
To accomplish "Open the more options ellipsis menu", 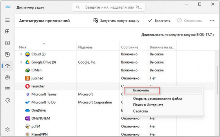I will coord(212,21).
